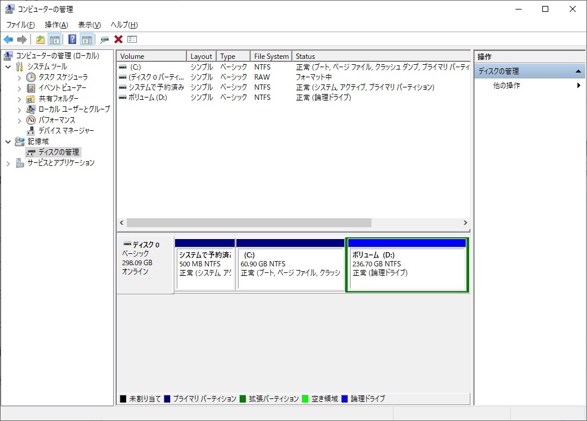The width and height of the screenshot is (587, 421).
Task: Select the RAW (ディスク 0 パーティ... volume row
Action: (x=294, y=77)
